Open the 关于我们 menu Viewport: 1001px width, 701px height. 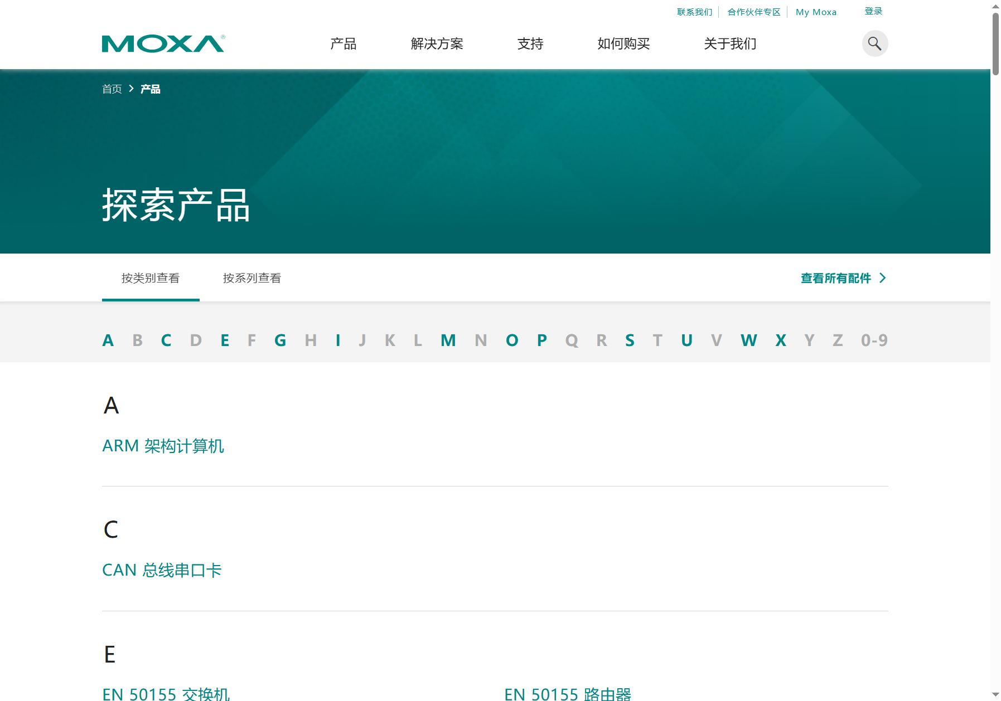click(730, 43)
